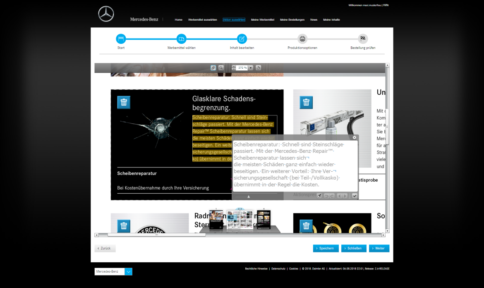Delete the Glasklare Schadensbegrenzung block via trash icon
The width and height of the screenshot is (484, 288).
click(x=124, y=102)
